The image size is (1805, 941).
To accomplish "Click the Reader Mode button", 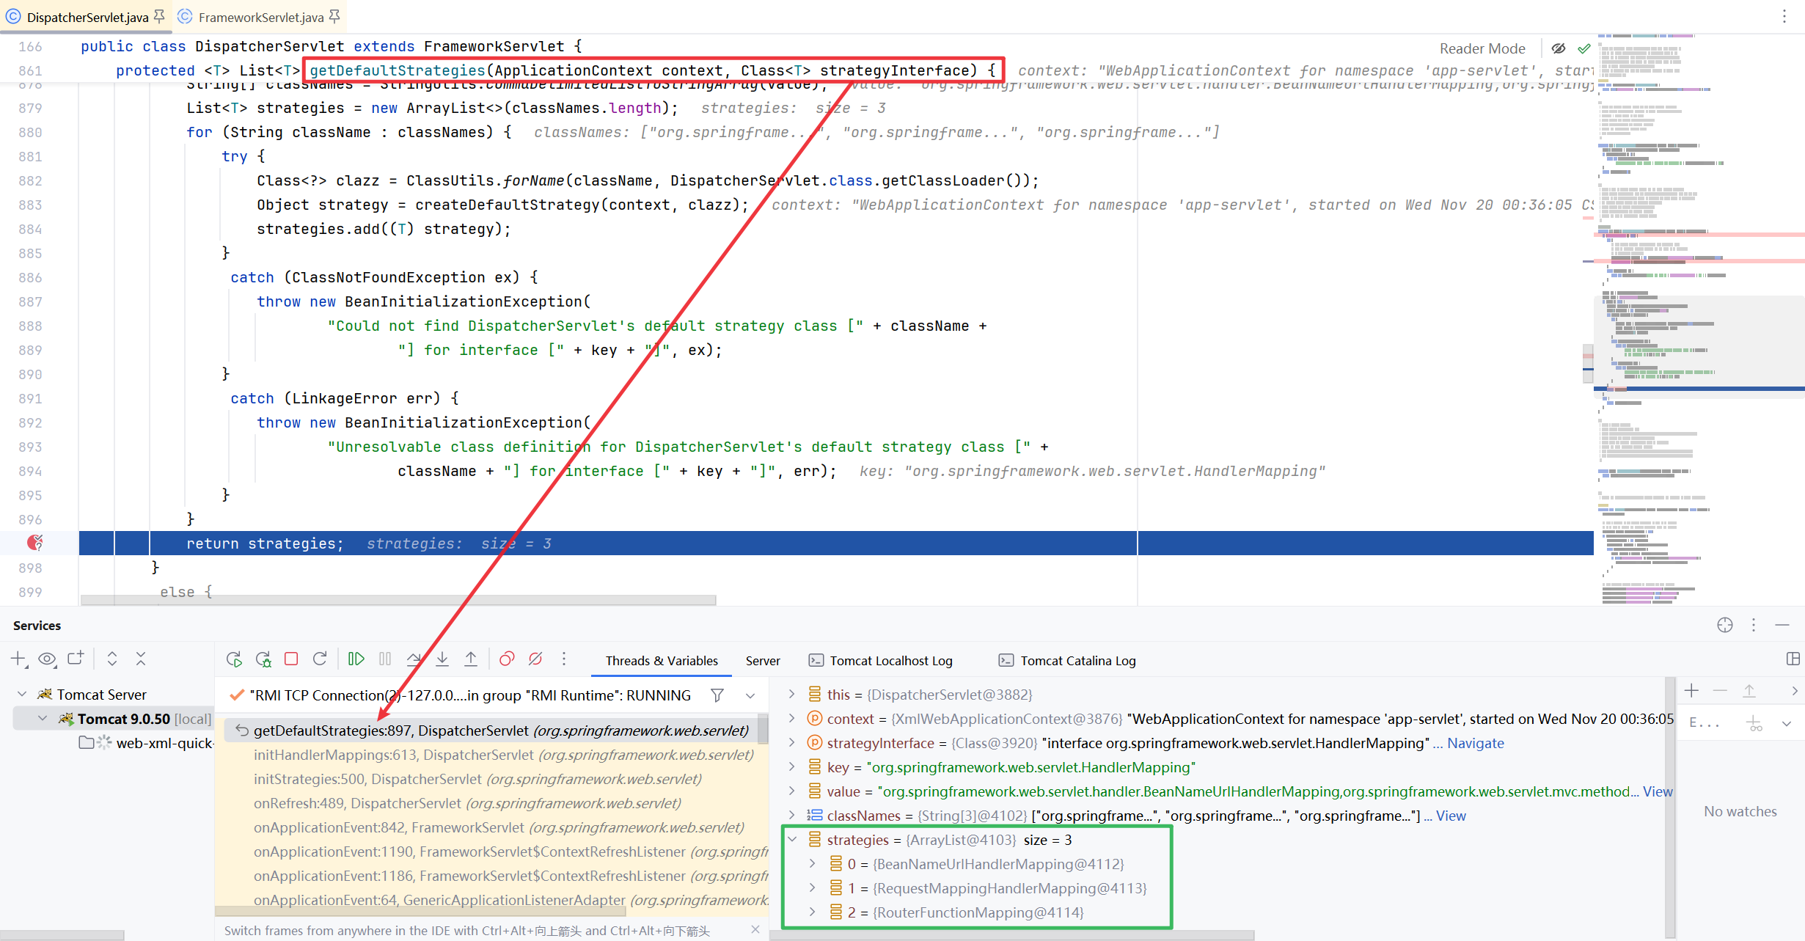I will coord(1482,48).
